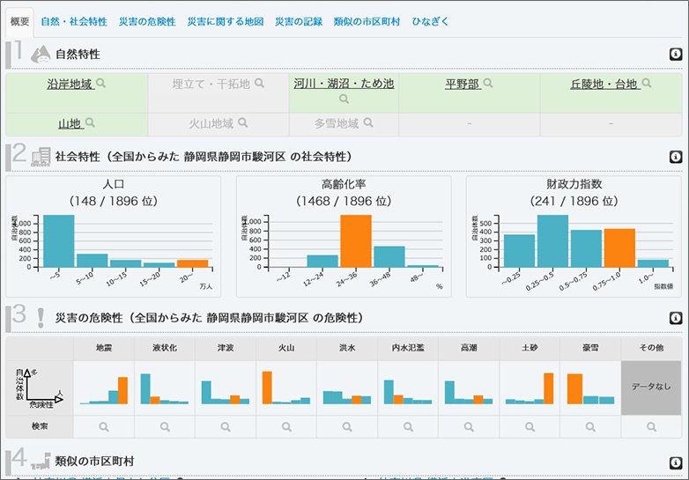Click the search magnifier under 地震 column
The image size is (689, 480).
click(x=103, y=427)
